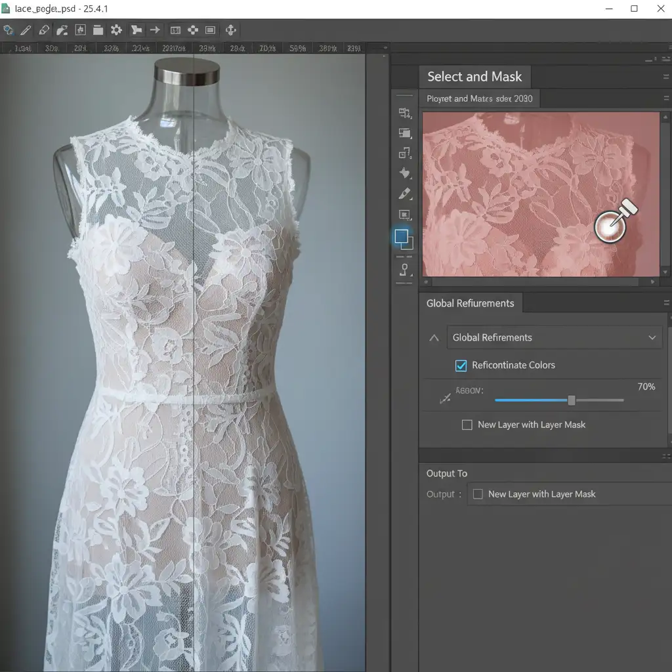Select the bottom pin tool in vertical strip

pos(404,270)
